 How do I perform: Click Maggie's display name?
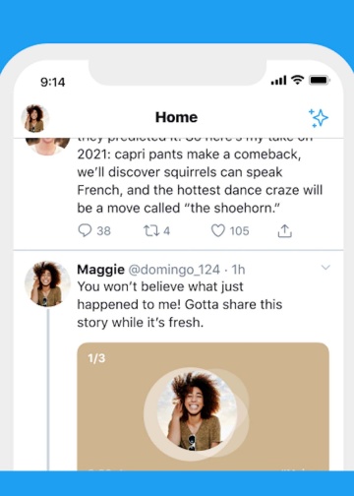[x=101, y=270]
